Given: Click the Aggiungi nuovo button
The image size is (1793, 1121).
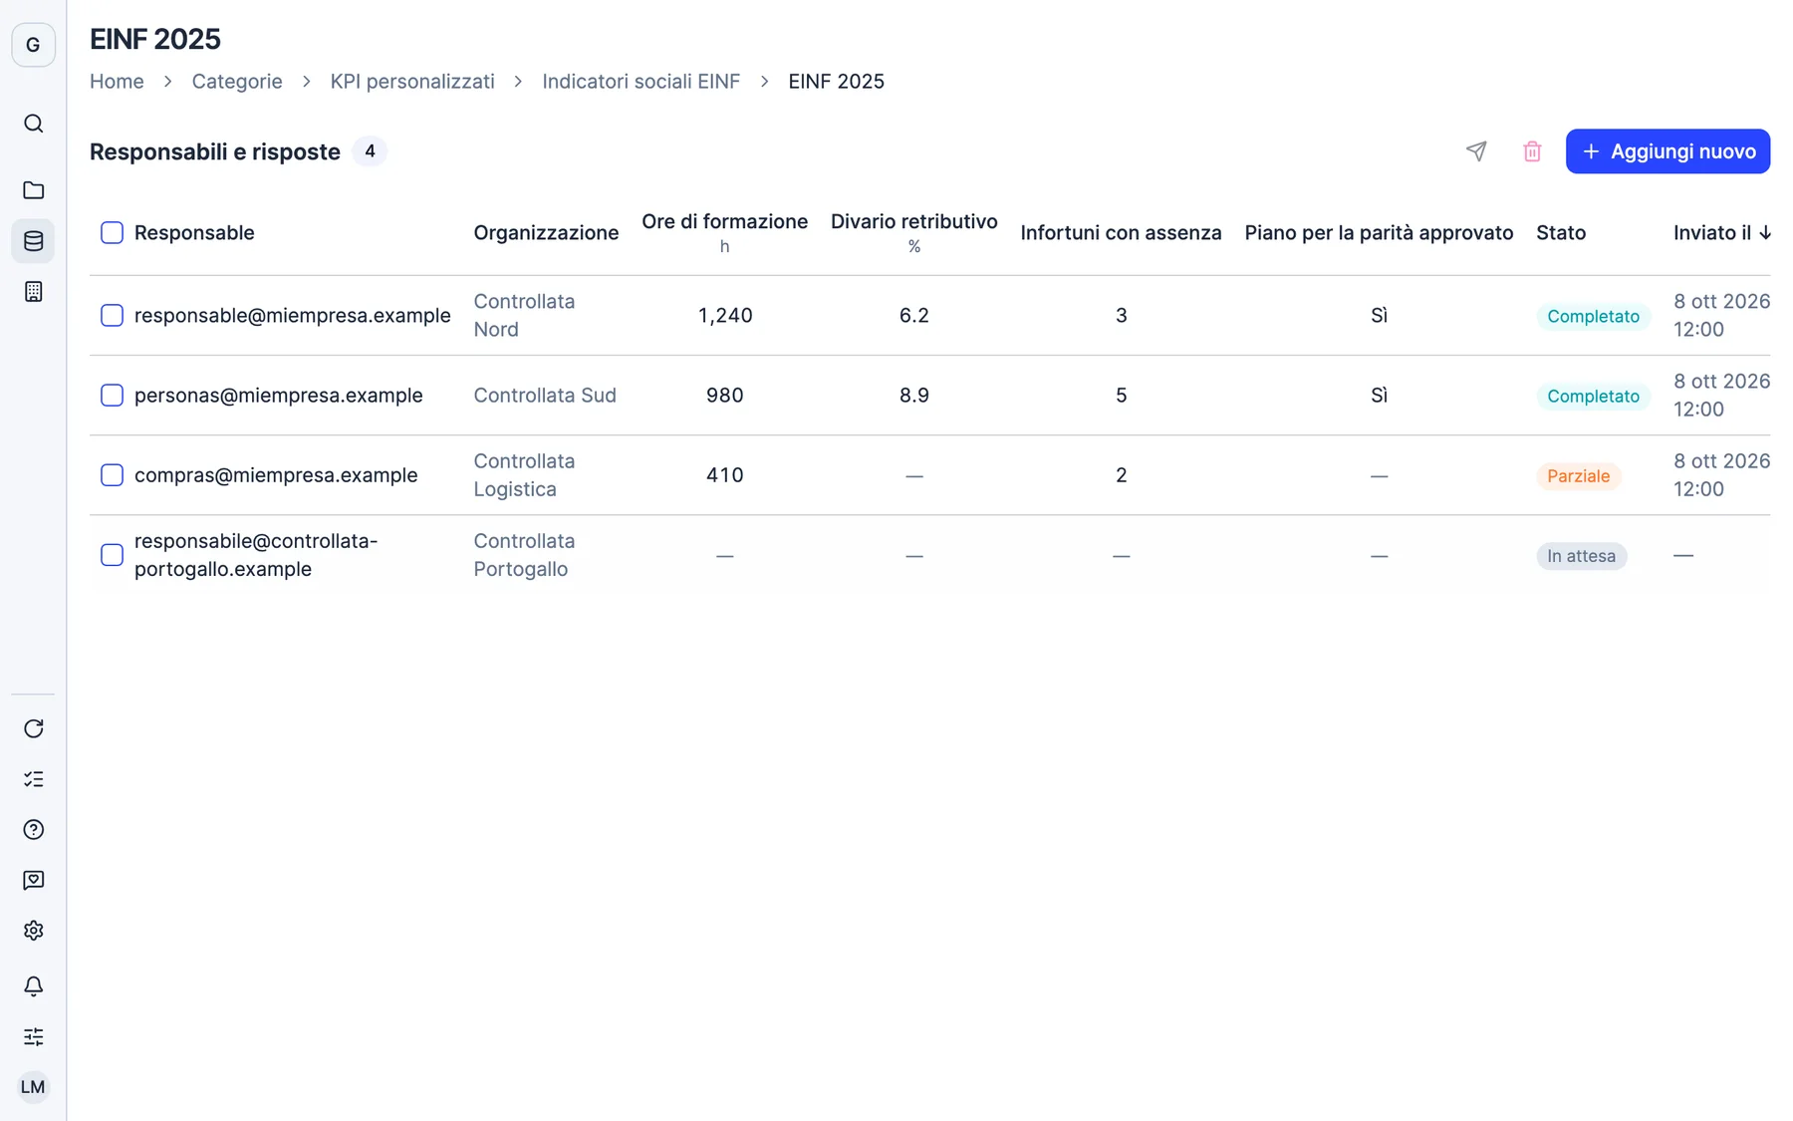Looking at the screenshot, I should coord(1667,151).
